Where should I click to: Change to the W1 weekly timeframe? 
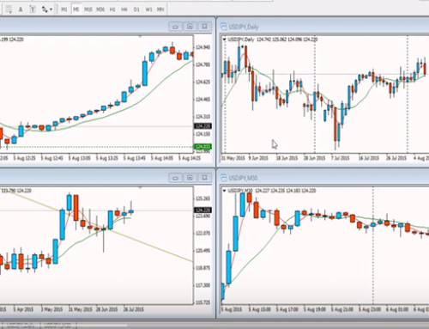click(x=148, y=9)
